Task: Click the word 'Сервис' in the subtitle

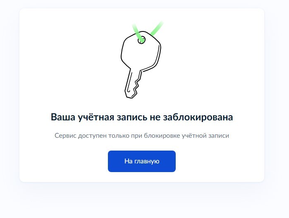Action: pyautogui.click(x=65, y=136)
